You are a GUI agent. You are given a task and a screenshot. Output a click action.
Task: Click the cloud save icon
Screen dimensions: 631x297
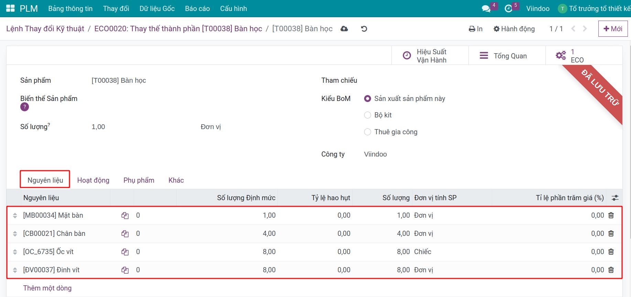[344, 29]
